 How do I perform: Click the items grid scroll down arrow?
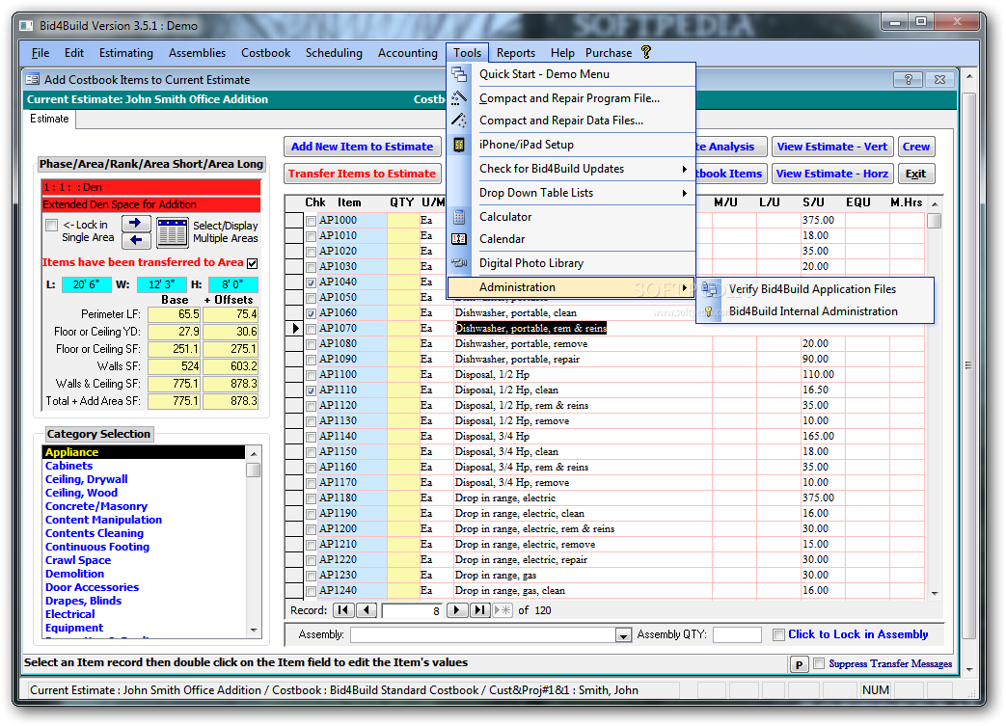(x=935, y=593)
